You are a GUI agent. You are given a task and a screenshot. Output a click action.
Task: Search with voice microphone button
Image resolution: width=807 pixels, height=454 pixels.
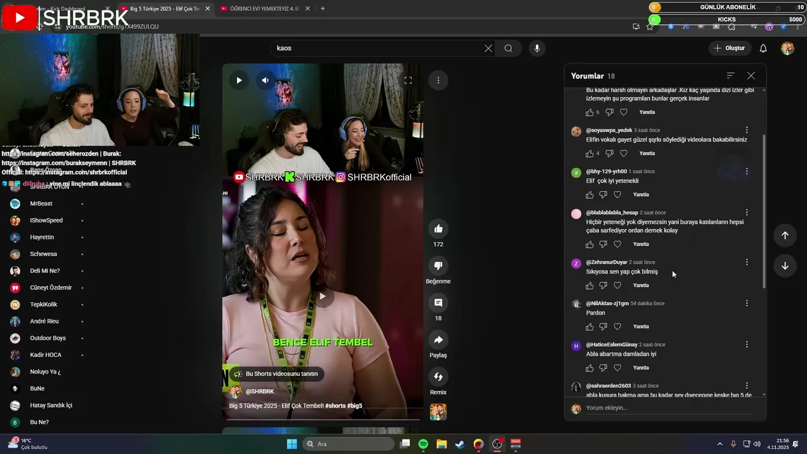click(x=537, y=49)
